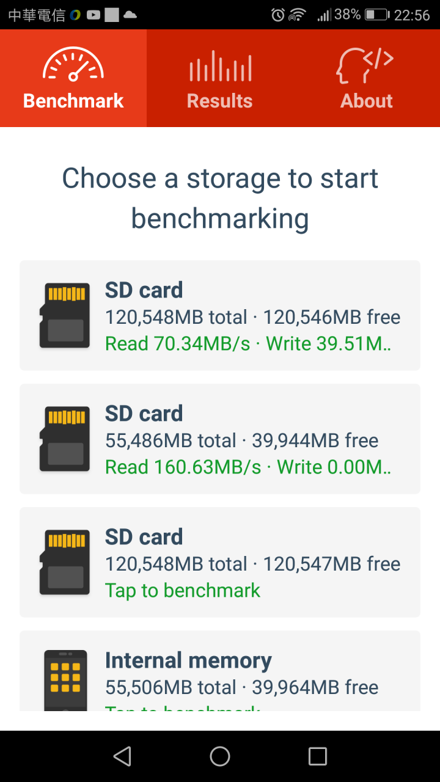Switch to the About tab

coord(367,78)
